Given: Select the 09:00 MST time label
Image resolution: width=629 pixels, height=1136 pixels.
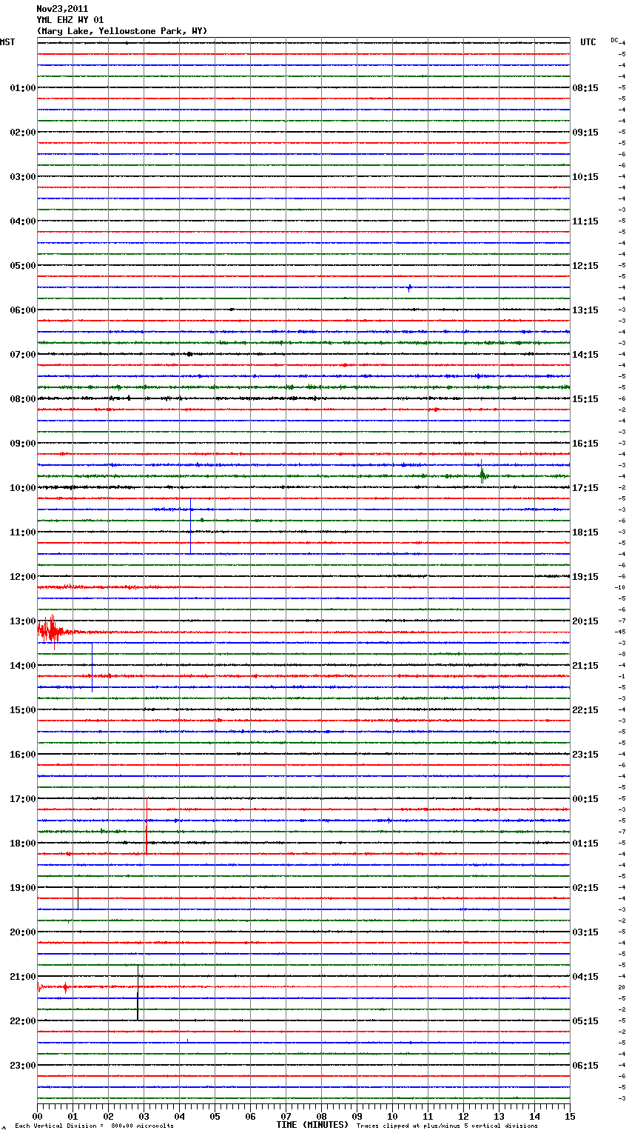Looking at the screenshot, I should (x=22, y=444).
